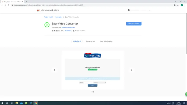Click the address bar URL
The image size is (187, 105).
tap(48, 5)
